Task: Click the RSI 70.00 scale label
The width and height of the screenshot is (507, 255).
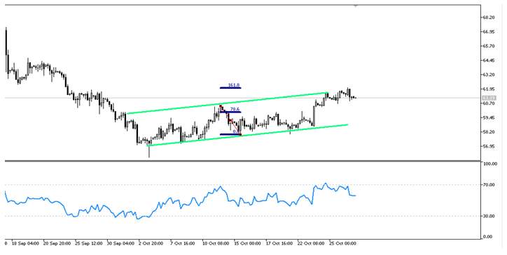Action: point(489,185)
